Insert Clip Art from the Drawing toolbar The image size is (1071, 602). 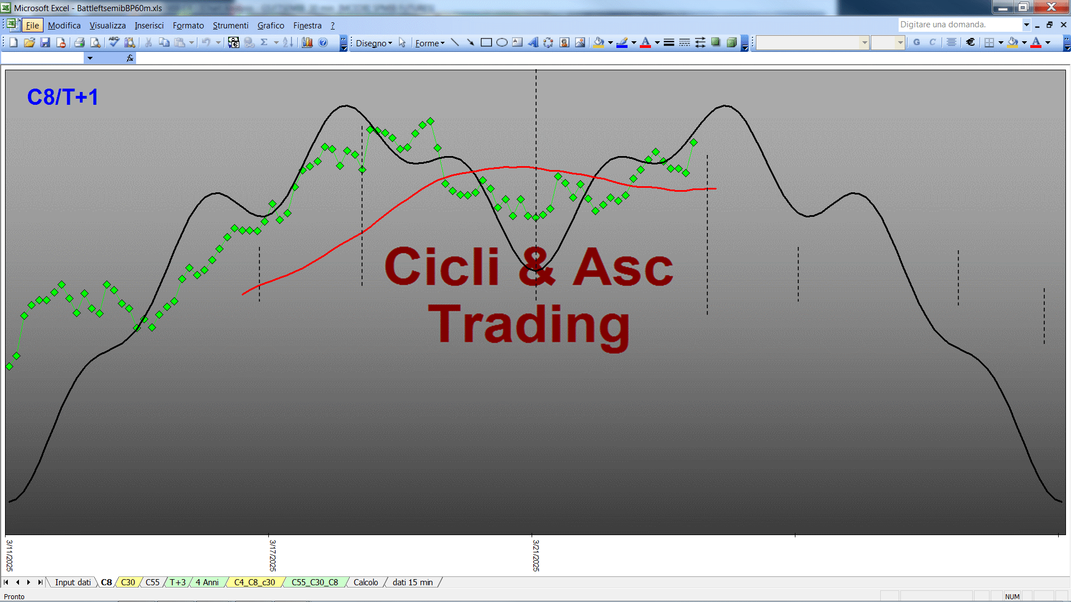point(565,42)
